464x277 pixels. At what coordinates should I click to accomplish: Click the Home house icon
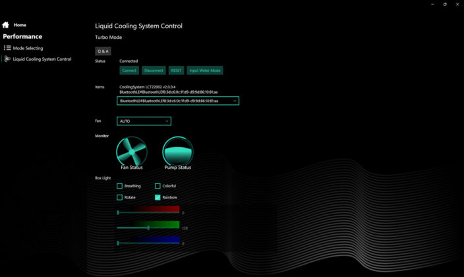[x=6, y=25]
